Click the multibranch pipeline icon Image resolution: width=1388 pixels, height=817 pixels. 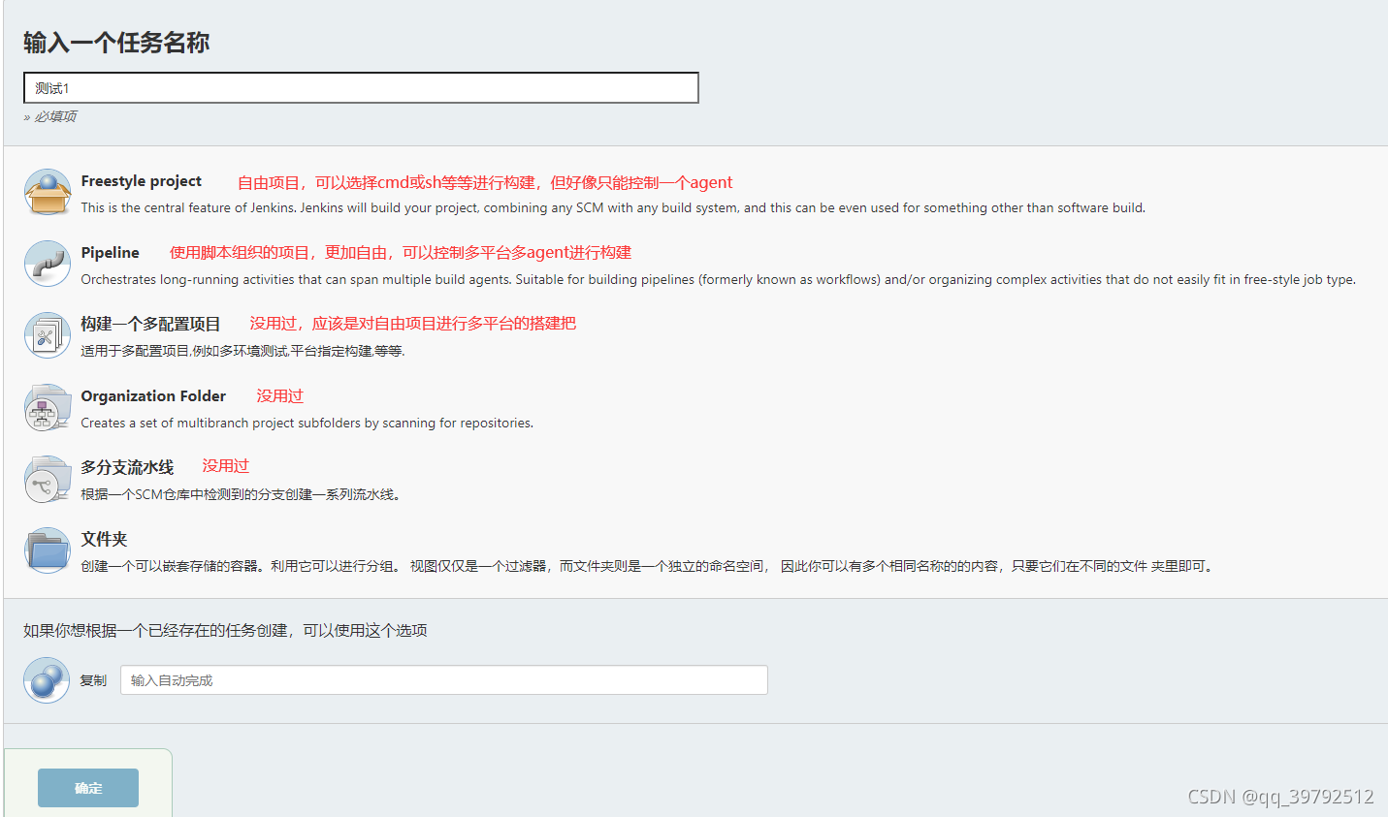[48, 479]
